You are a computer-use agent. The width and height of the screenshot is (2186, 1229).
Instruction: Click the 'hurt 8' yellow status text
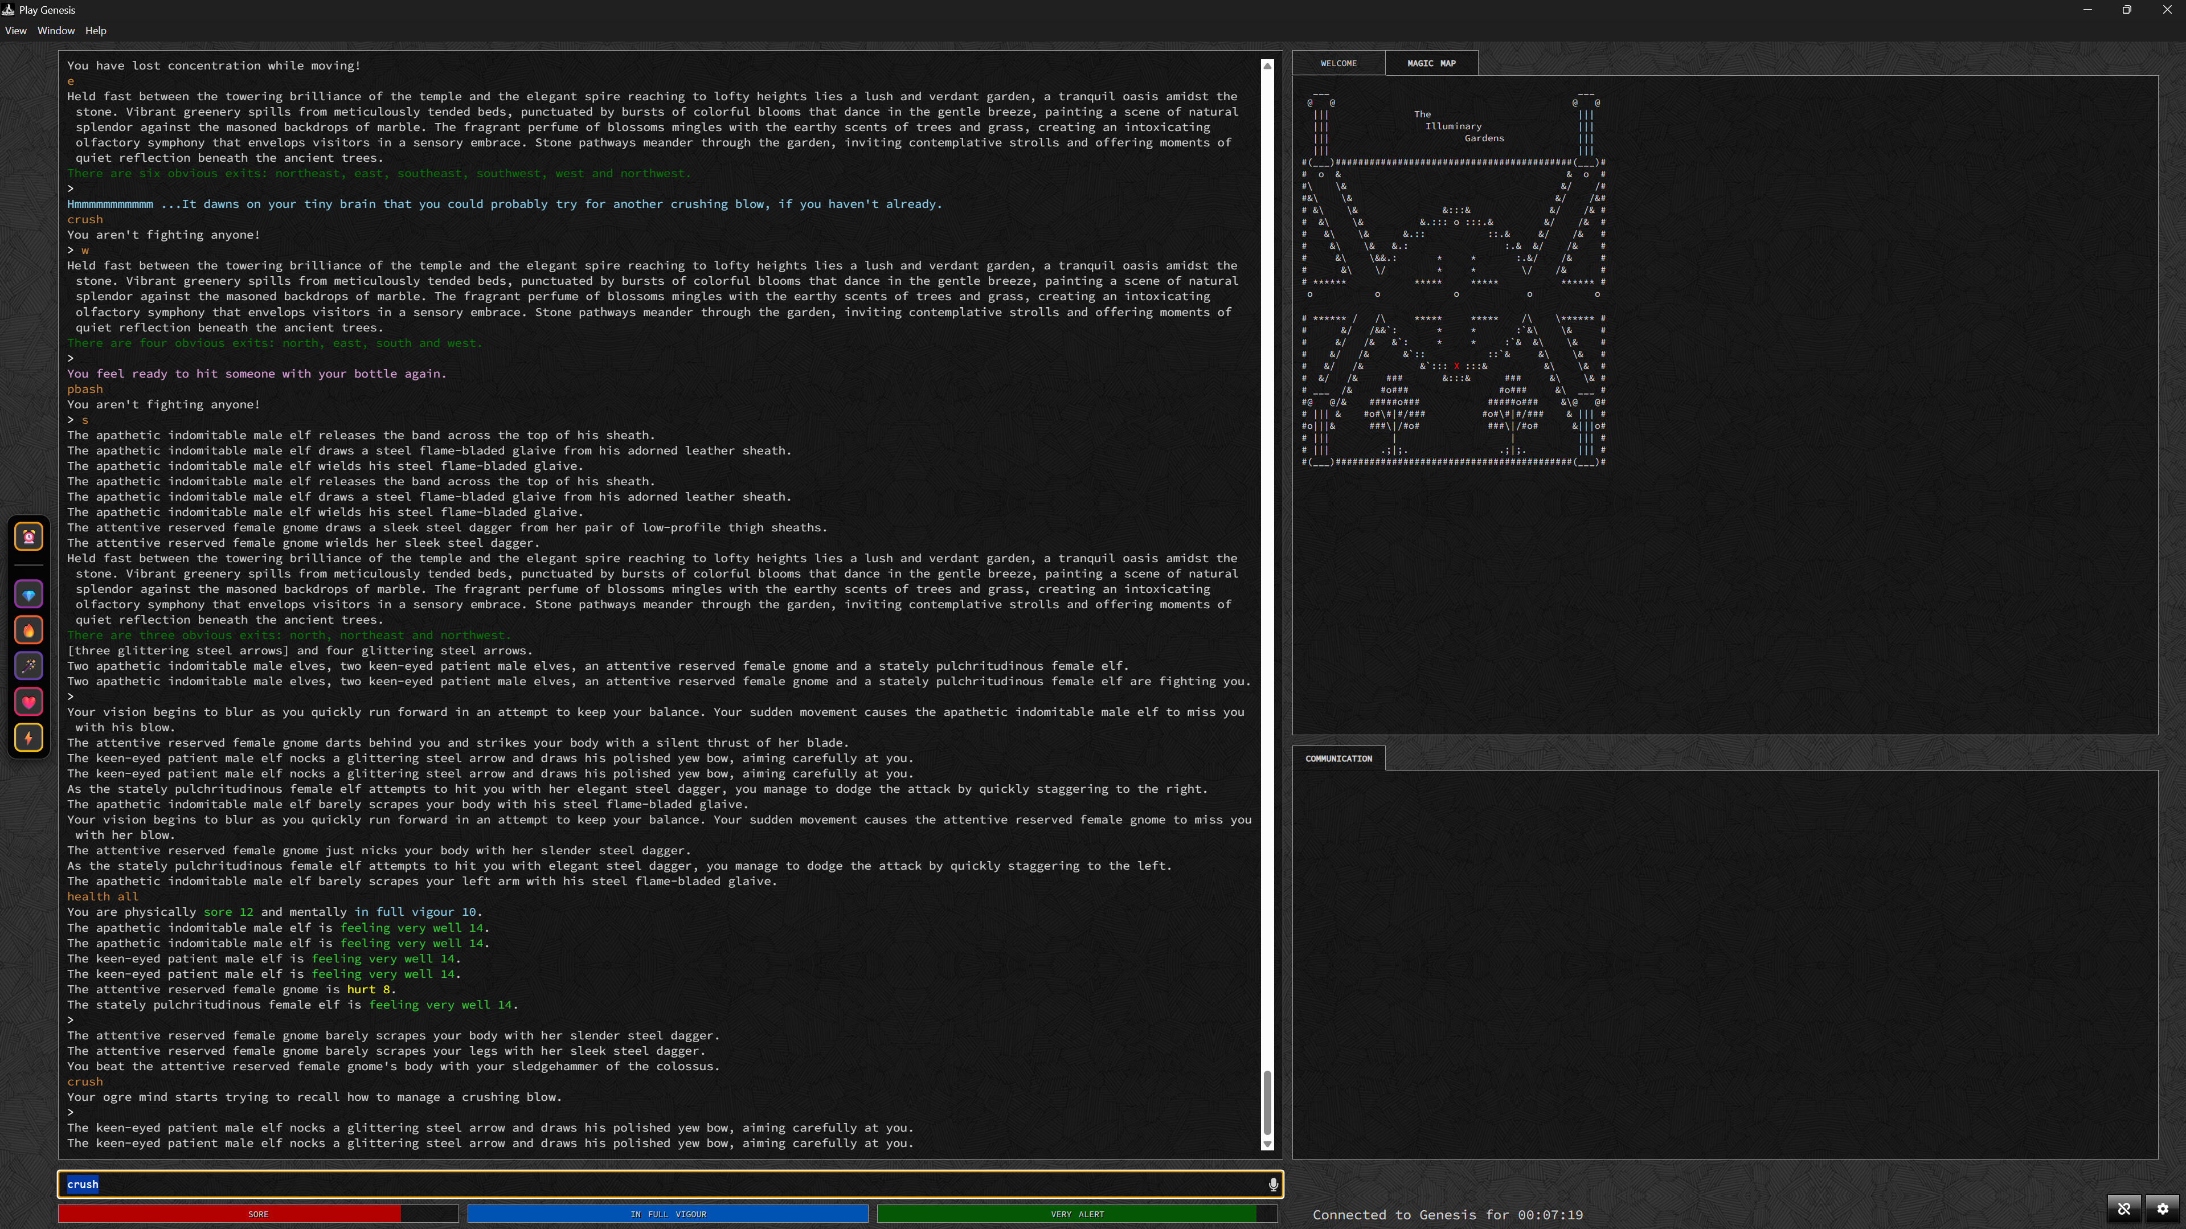click(x=369, y=990)
